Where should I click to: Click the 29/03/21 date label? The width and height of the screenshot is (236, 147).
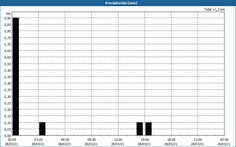pos(224,144)
